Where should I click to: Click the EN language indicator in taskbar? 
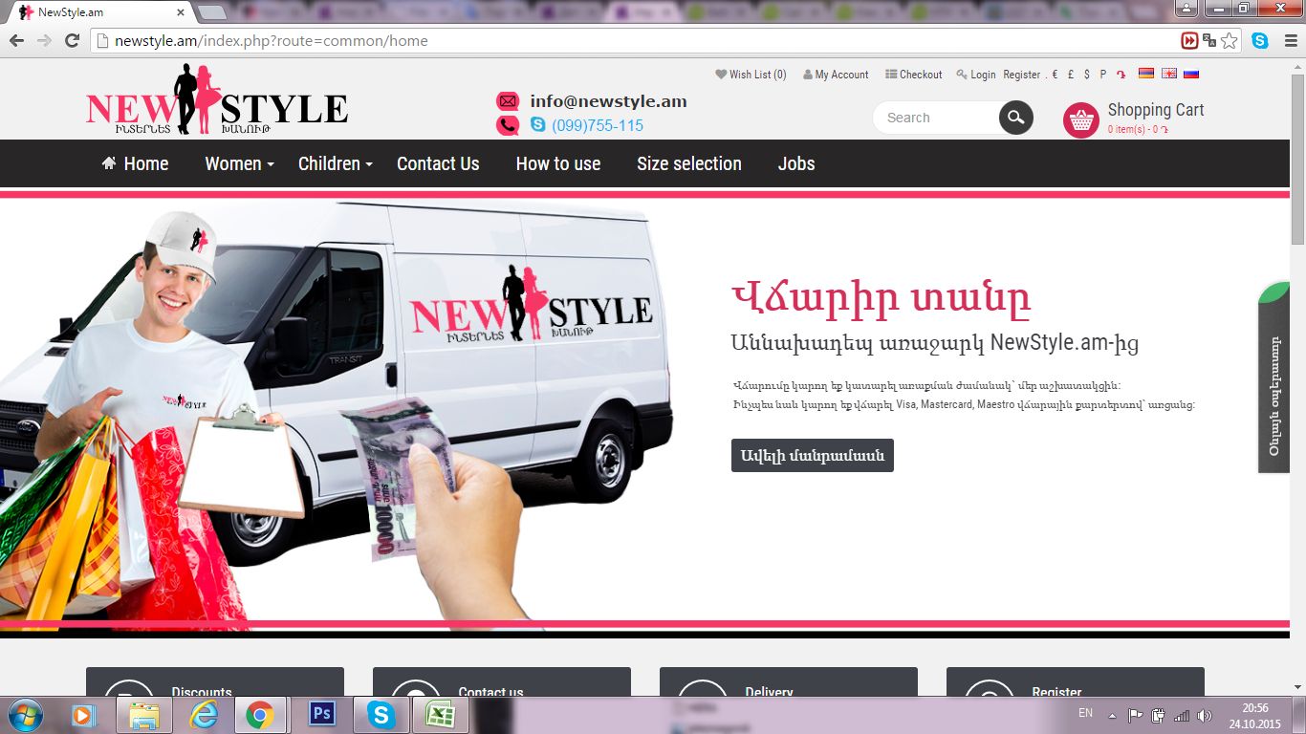[1085, 713]
